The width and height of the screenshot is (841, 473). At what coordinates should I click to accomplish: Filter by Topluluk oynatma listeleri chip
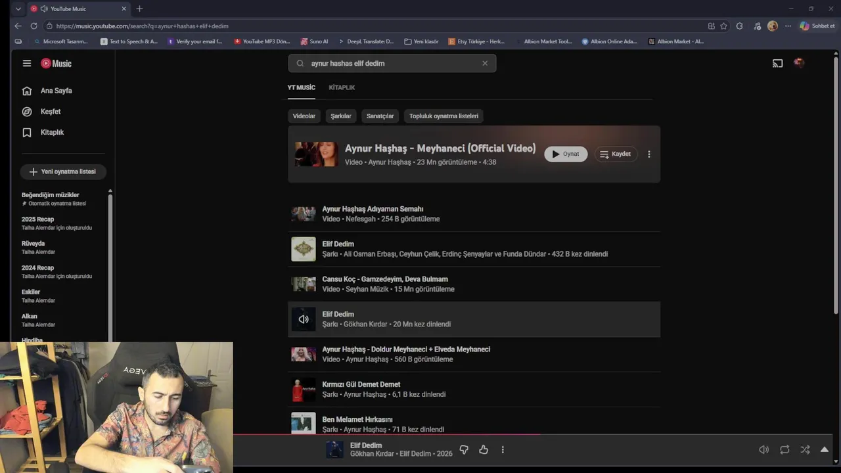[x=444, y=116]
